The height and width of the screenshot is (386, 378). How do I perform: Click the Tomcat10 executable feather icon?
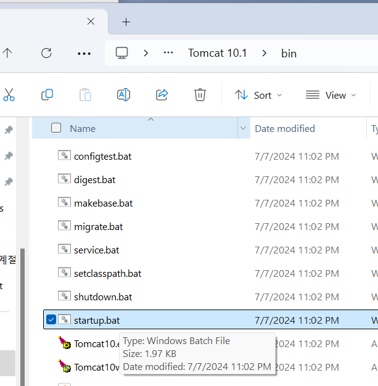[65, 343]
